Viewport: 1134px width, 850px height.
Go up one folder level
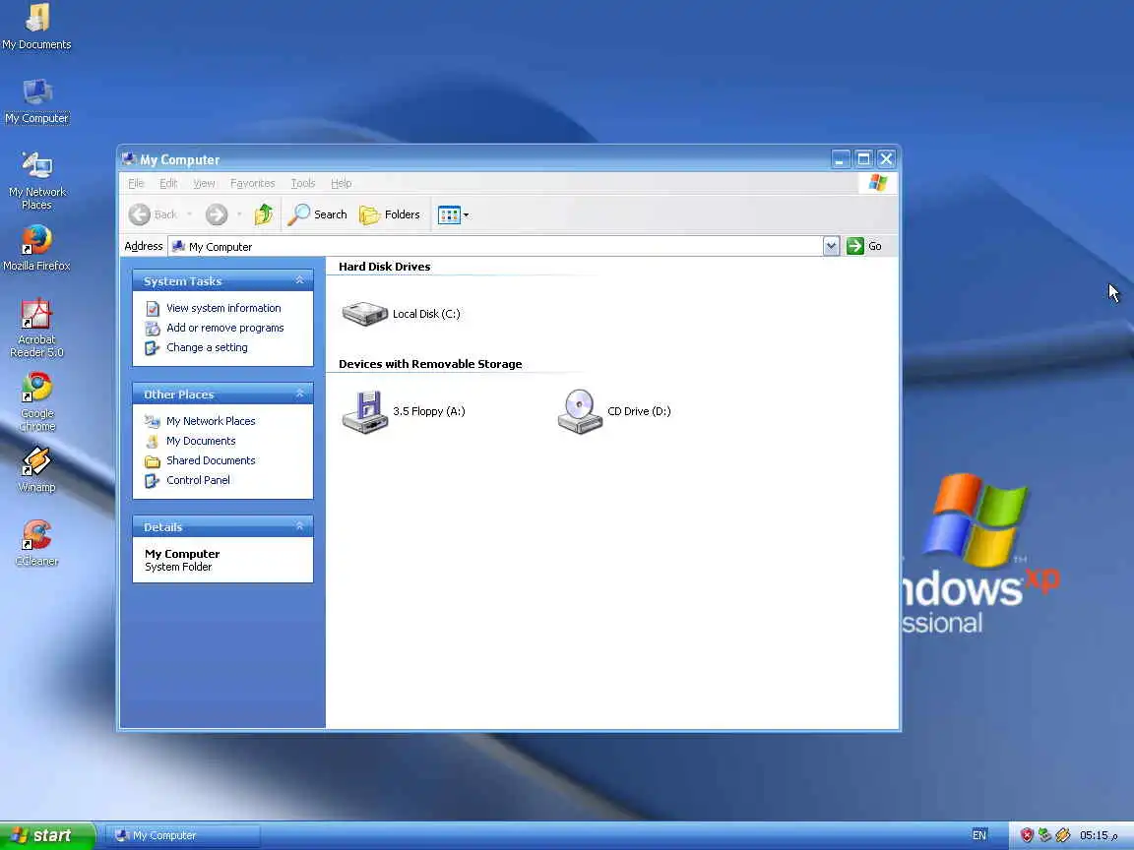tap(263, 214)
